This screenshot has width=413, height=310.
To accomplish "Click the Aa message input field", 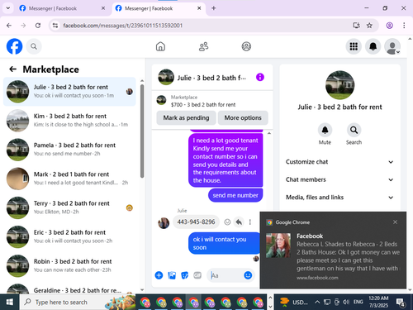I will pos(225,275).
